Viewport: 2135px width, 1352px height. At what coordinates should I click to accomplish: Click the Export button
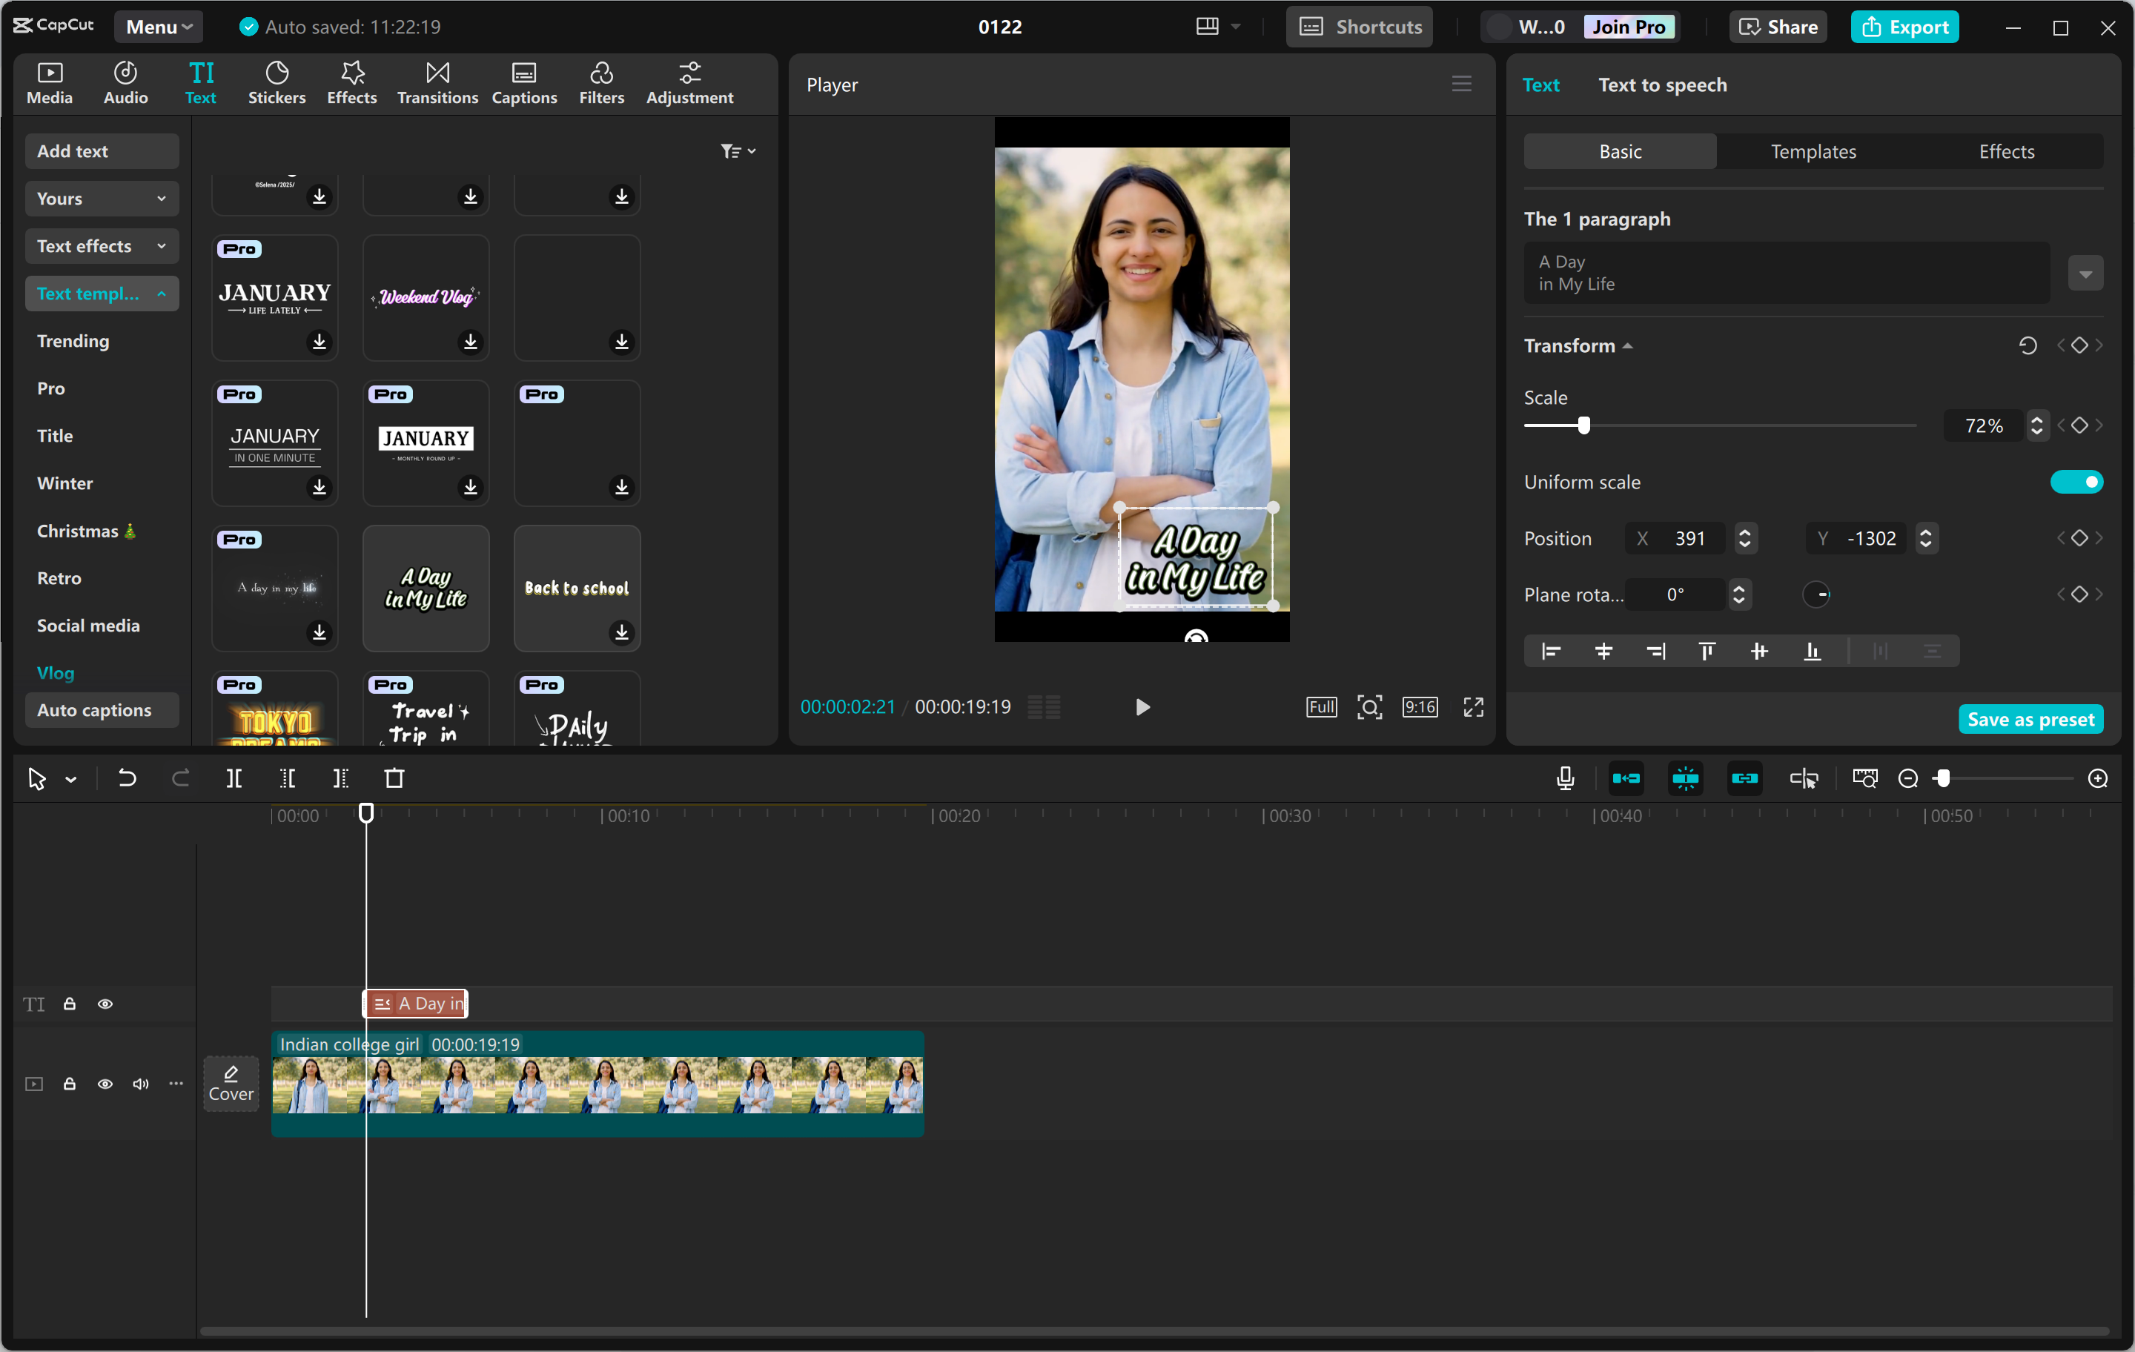(x=1904, y=26)
